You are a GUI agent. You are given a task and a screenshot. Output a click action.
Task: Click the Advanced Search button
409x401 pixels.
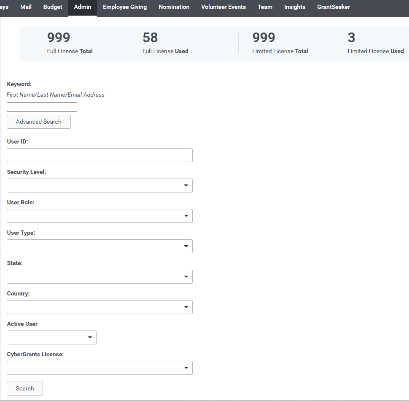tap(39, 122)
